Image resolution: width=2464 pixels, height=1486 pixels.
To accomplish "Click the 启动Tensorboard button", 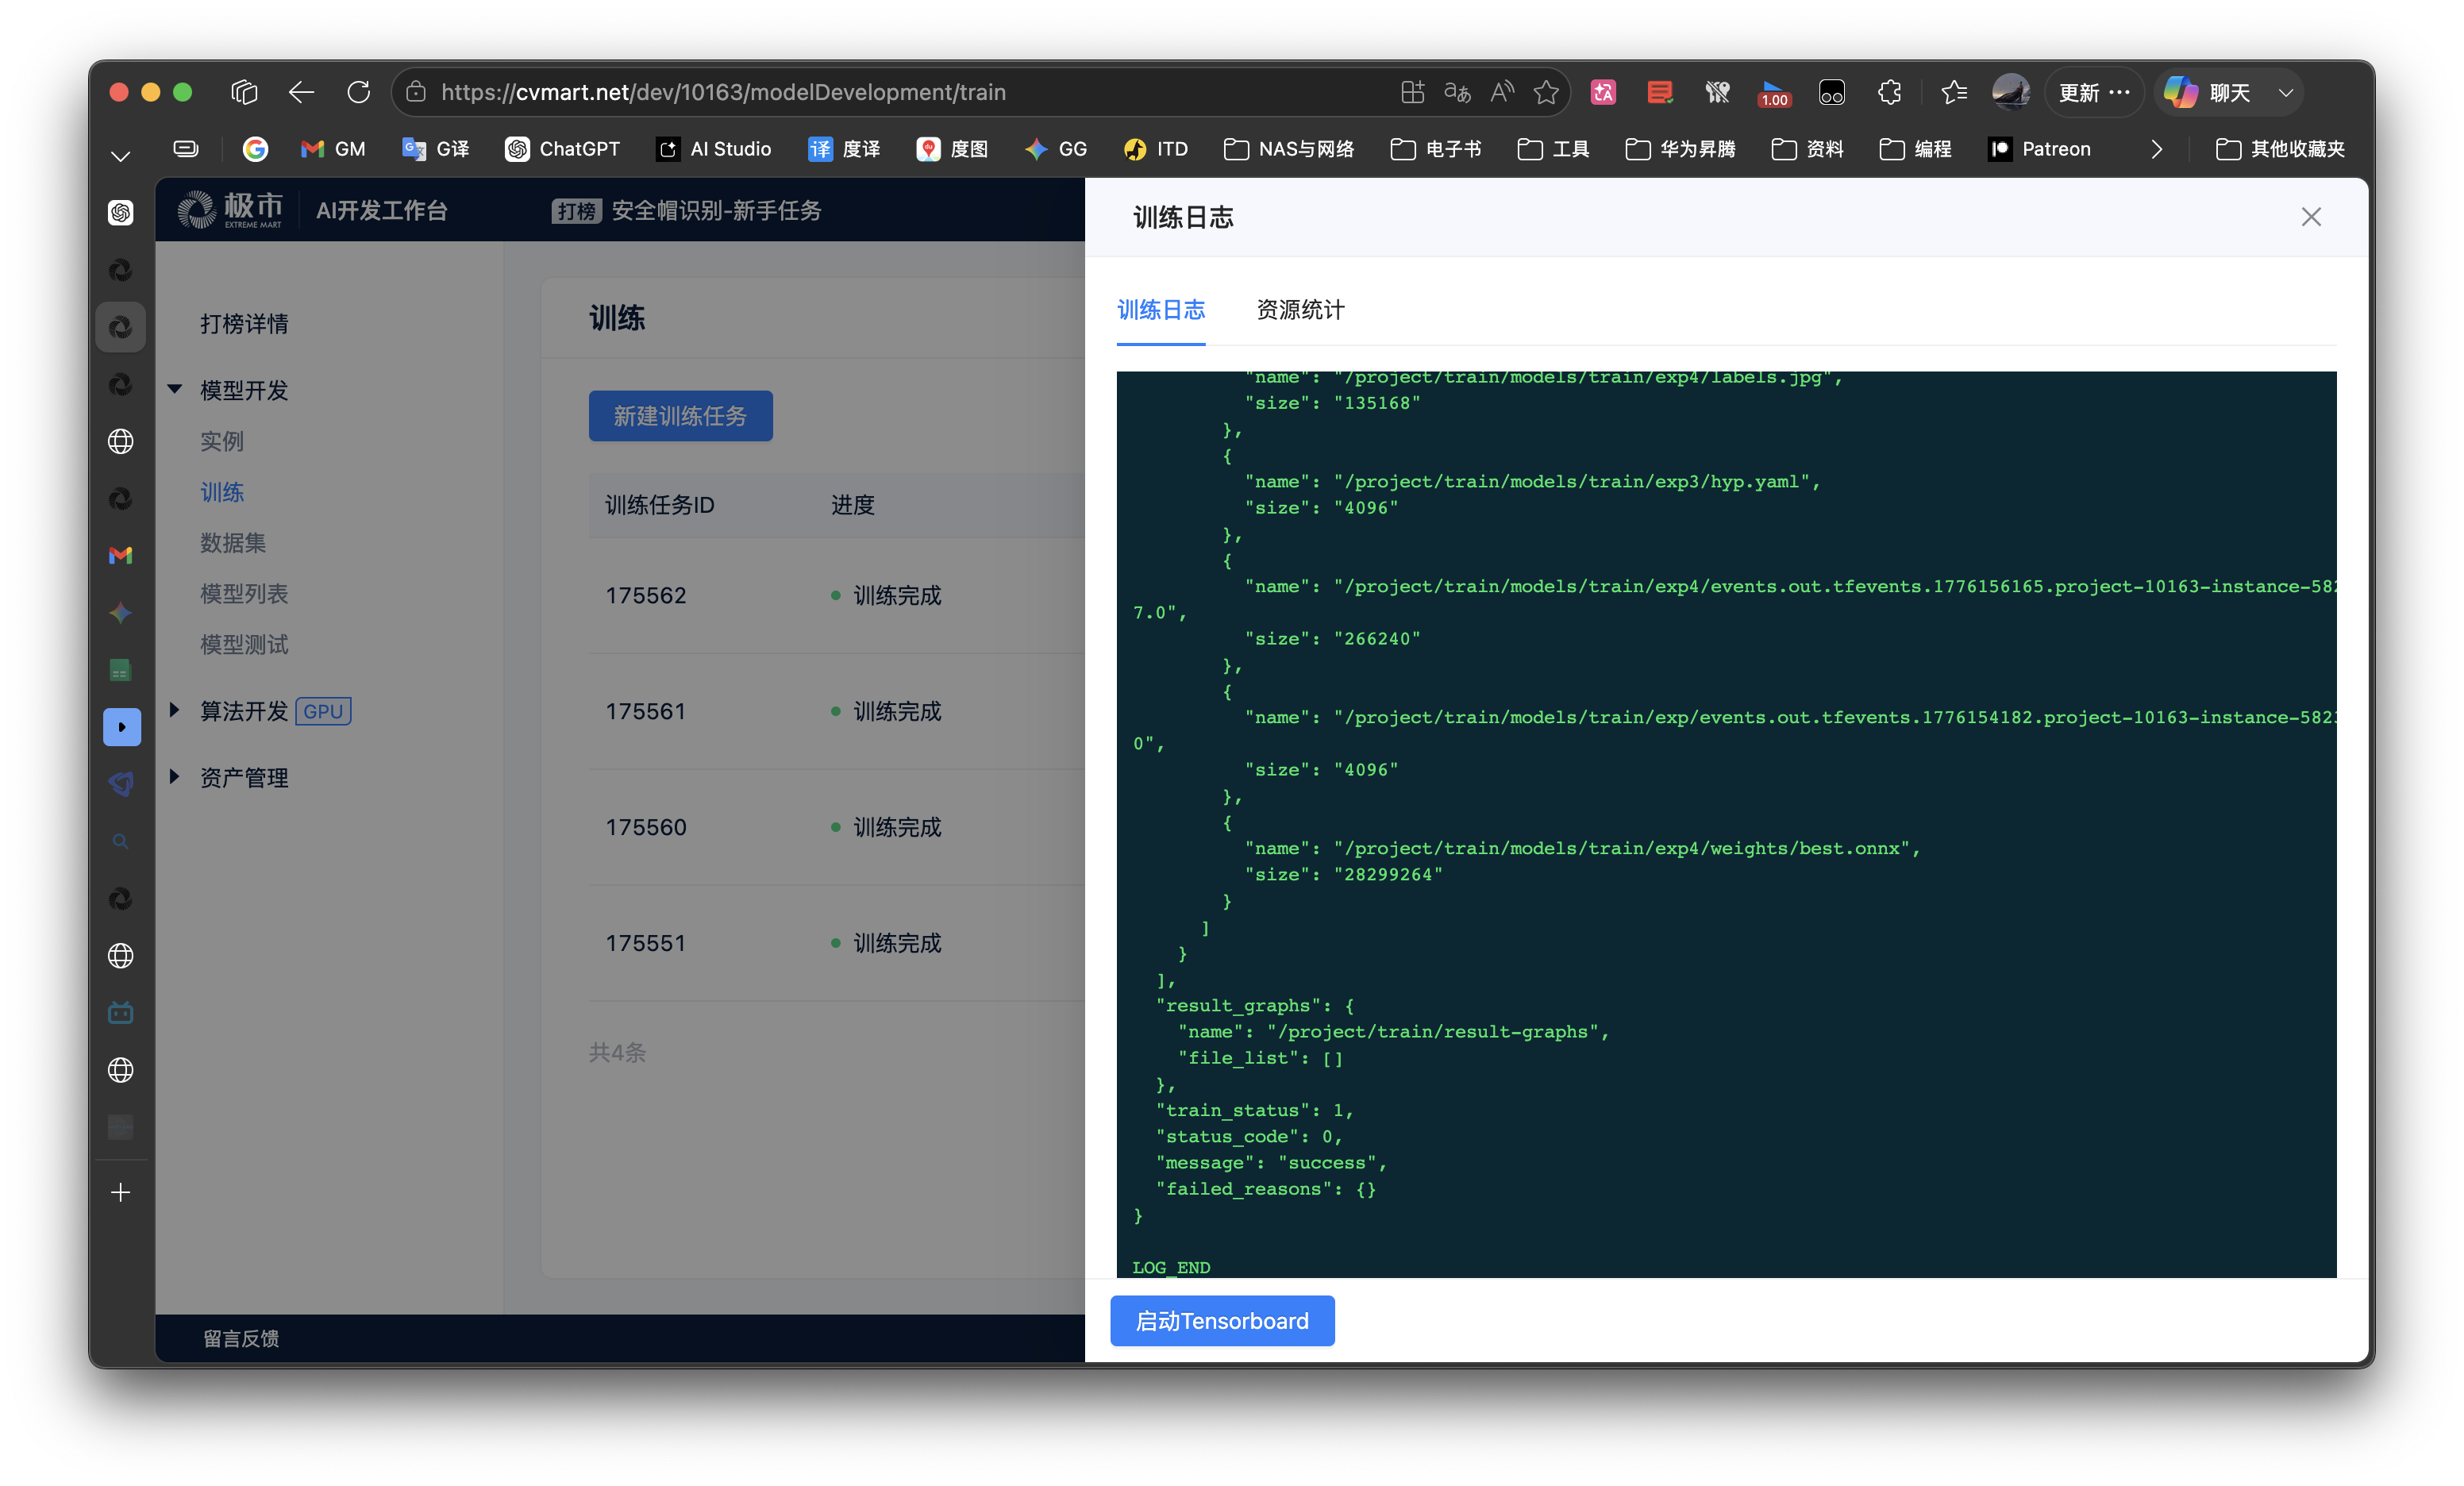I will [x=1221, y=1320].
